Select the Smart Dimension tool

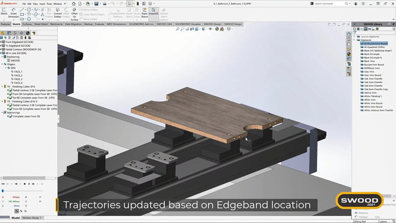click(x=13, y=12)
